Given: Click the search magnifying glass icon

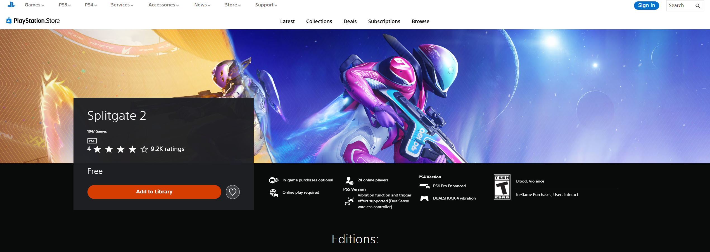Looking at the screenshot, I should [698, 6].
